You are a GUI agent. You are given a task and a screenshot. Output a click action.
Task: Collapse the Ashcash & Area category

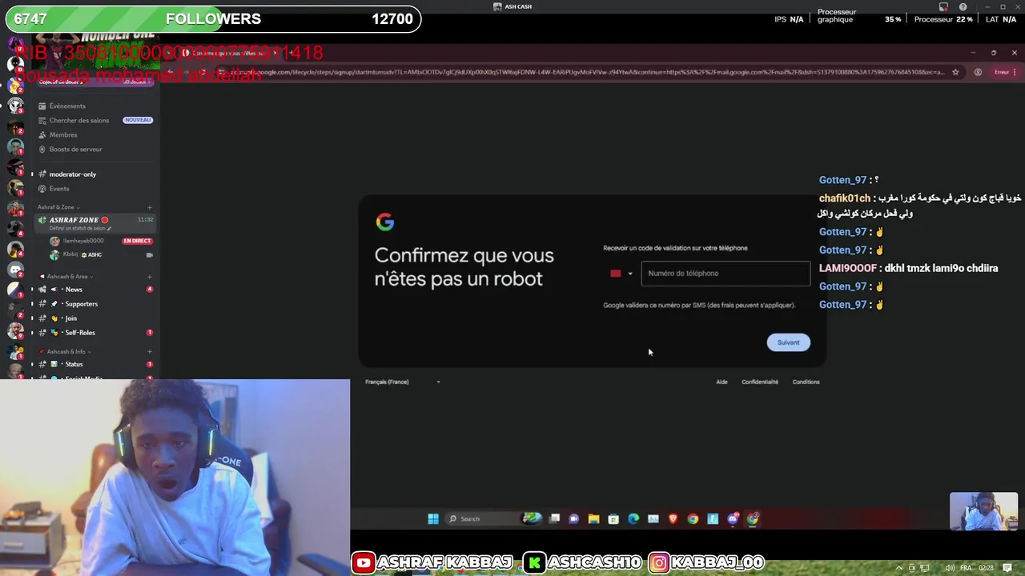(66, 276)
